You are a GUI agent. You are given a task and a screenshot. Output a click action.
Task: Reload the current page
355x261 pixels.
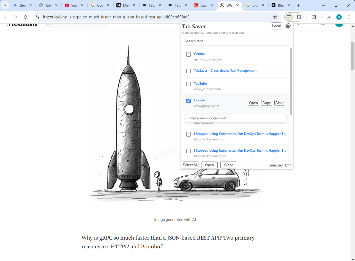[26, 17]
